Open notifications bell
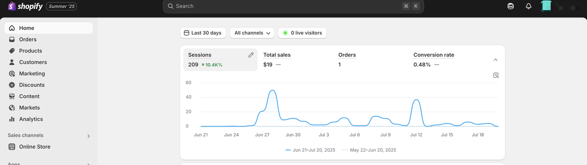587x165 pixels. click(x=529, y=6)
